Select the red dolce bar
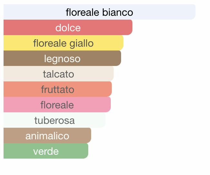 [68, 27]
